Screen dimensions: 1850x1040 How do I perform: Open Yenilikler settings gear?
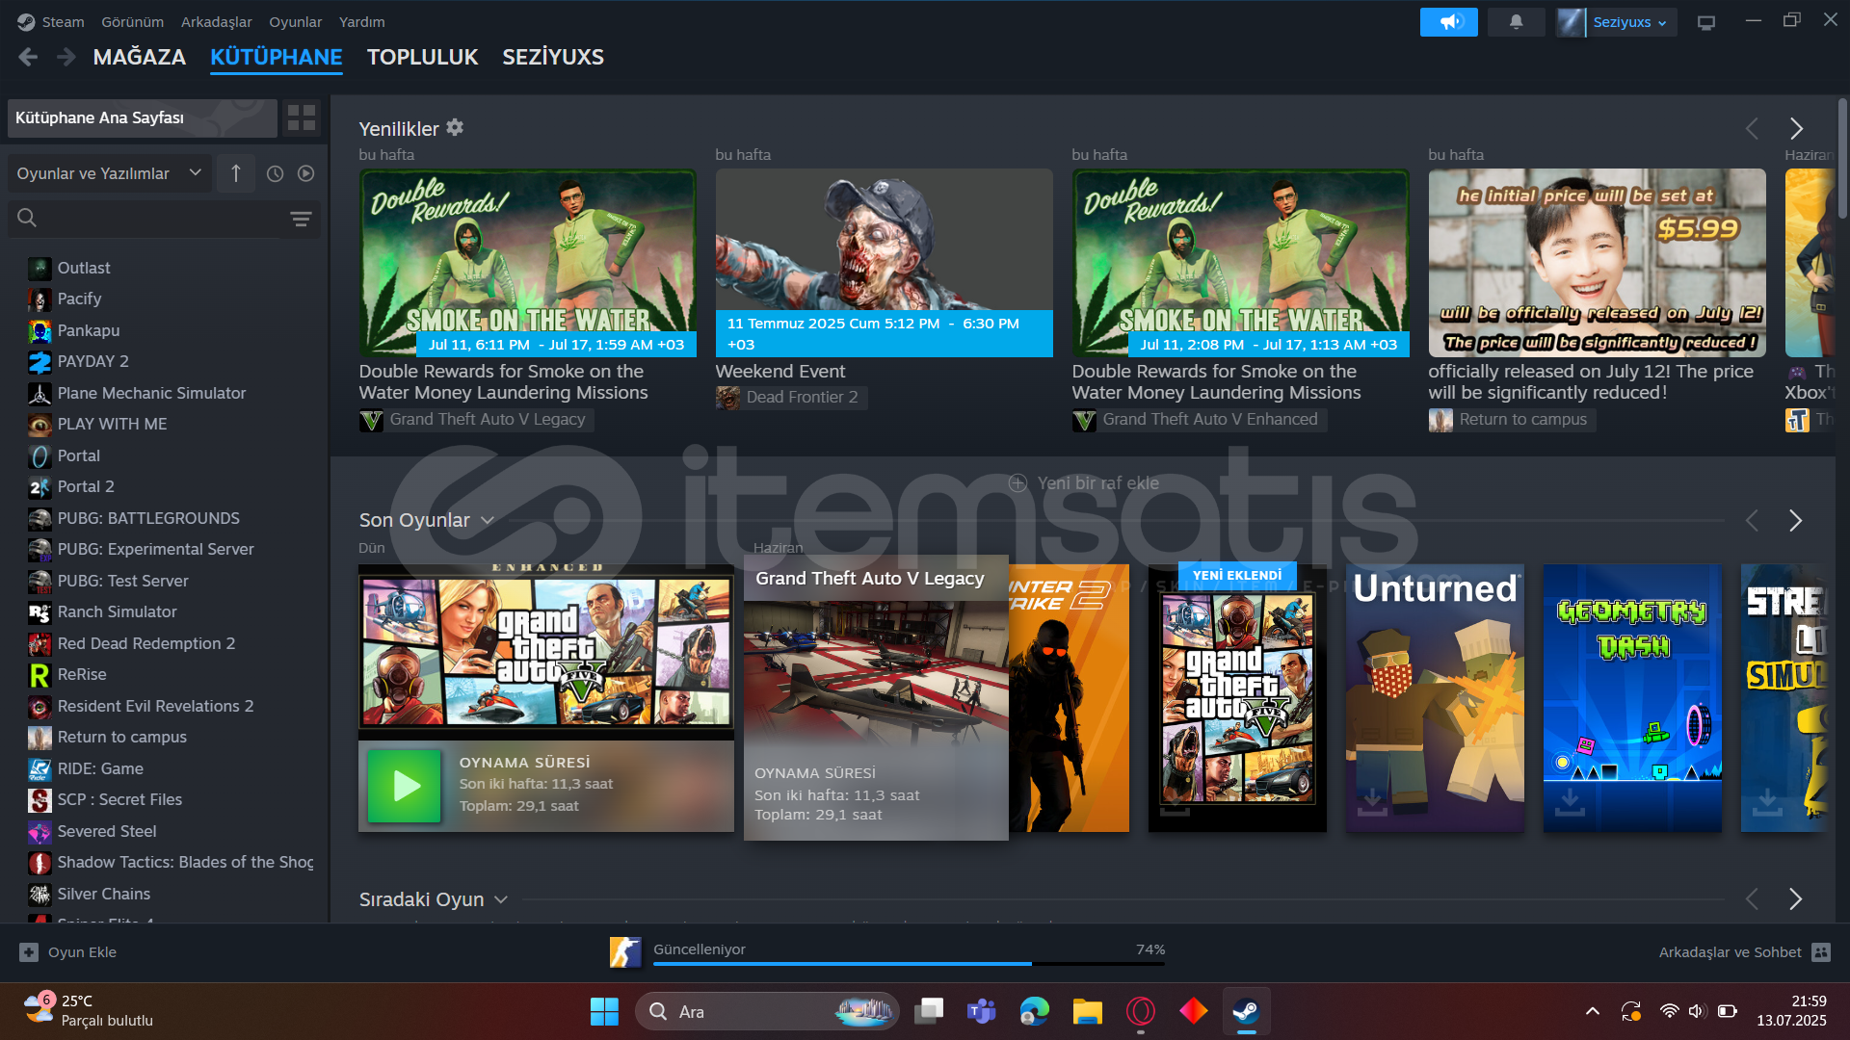(455, 127)
